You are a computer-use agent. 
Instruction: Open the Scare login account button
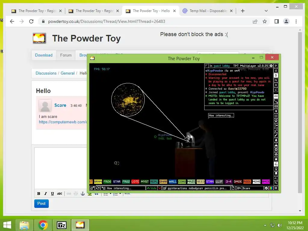250,188
